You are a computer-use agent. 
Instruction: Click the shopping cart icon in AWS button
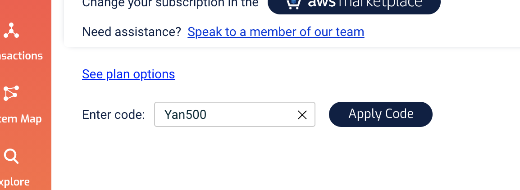click(x=293, y=4)
